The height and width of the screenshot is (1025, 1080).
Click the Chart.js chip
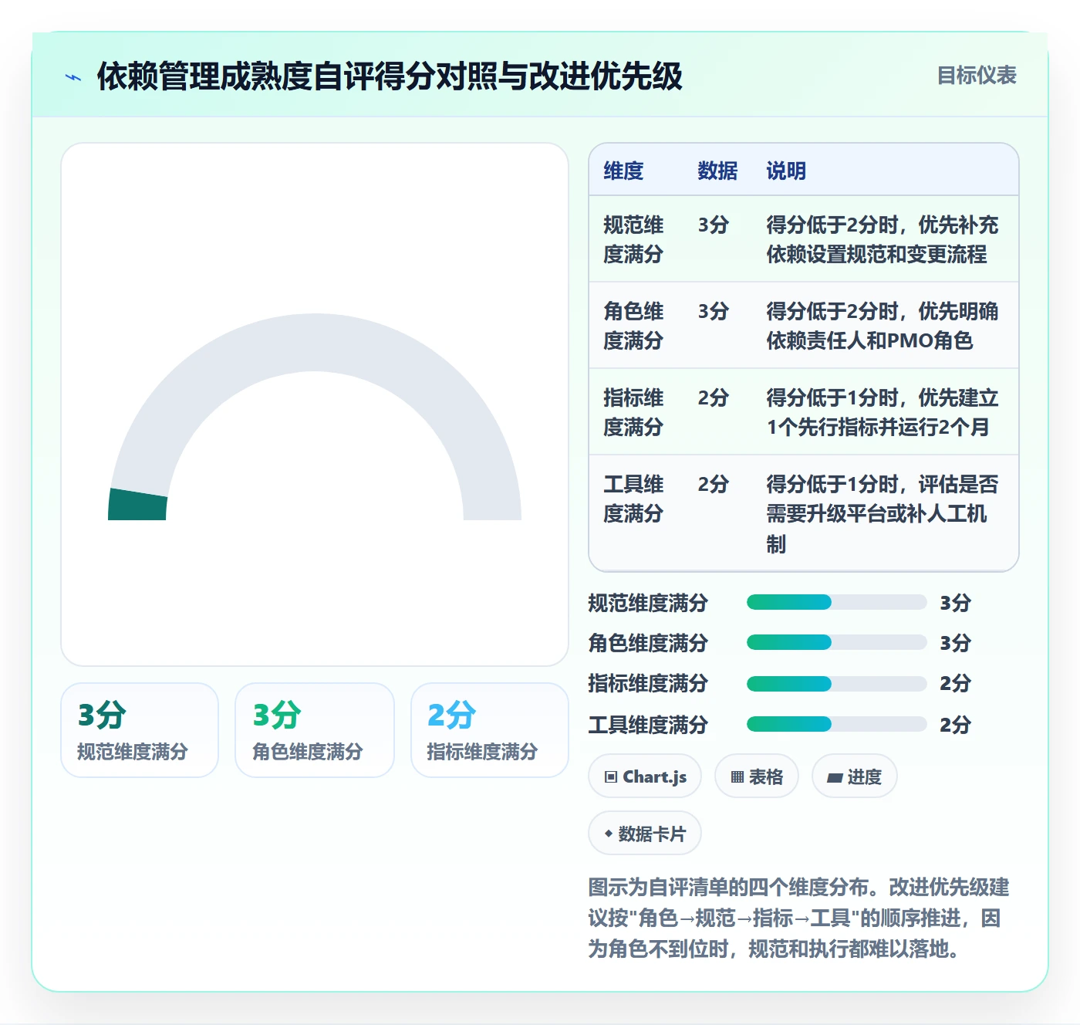point(645,776)
